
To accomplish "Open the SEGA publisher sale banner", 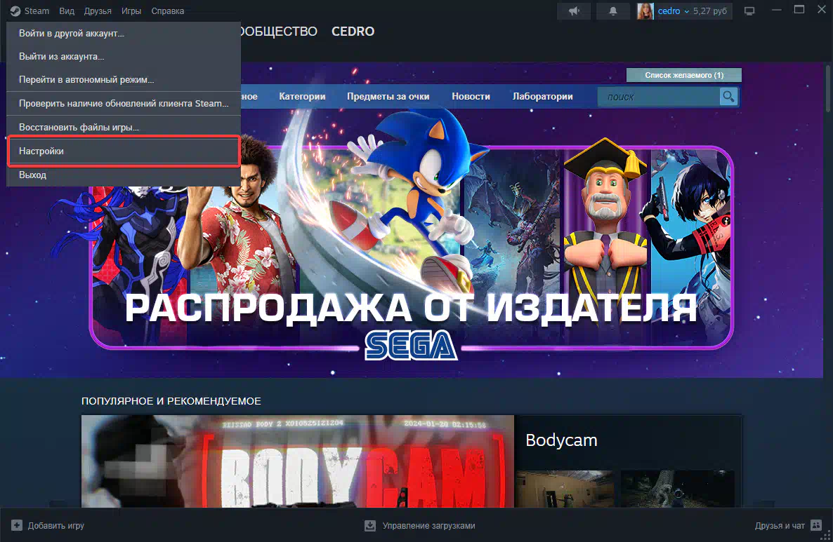I will coord(411,248).
